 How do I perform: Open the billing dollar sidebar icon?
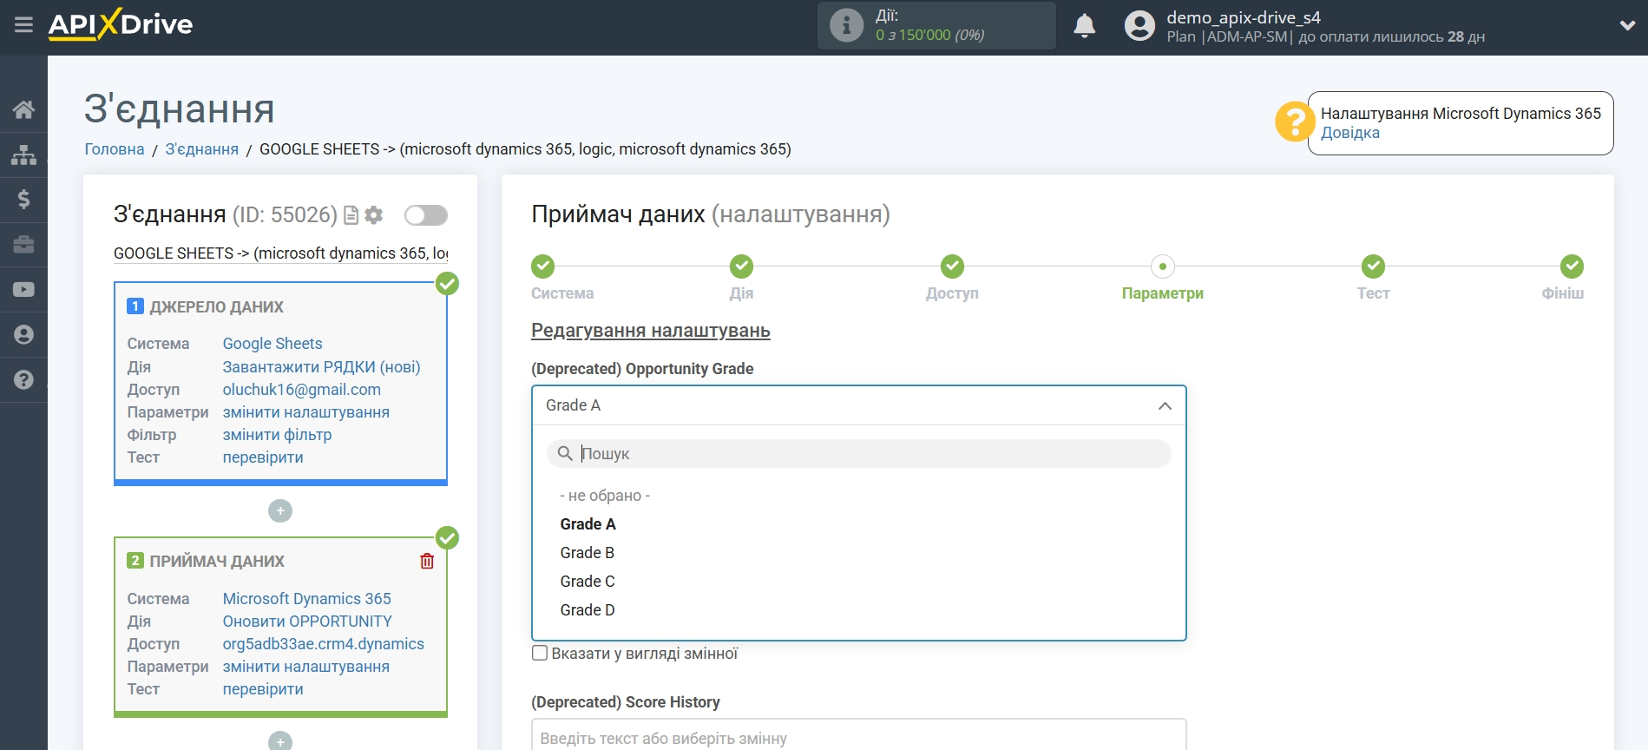(x=23, y=200)
